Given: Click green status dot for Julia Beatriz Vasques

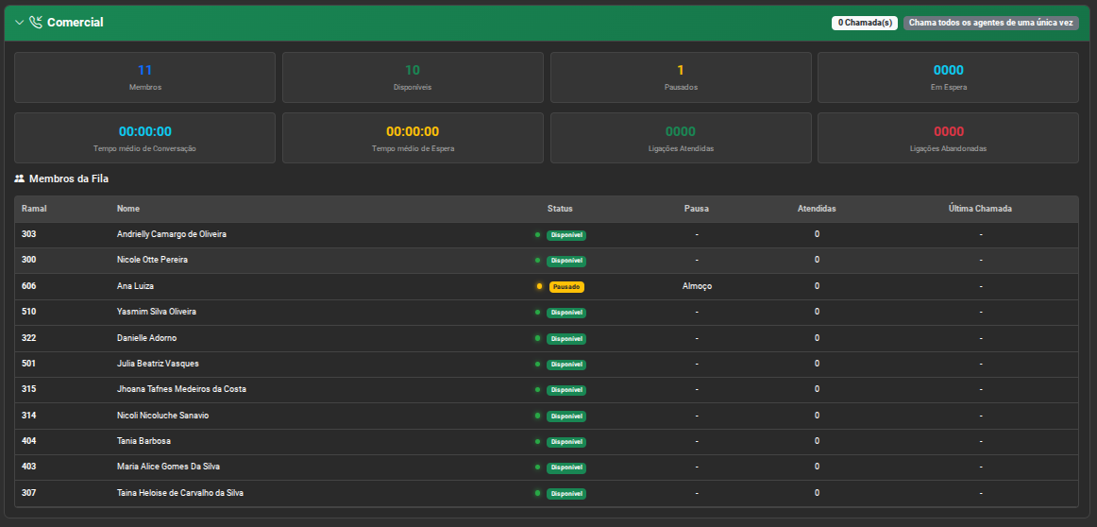Looking at the screenshot, I should (x=537, y=364).
